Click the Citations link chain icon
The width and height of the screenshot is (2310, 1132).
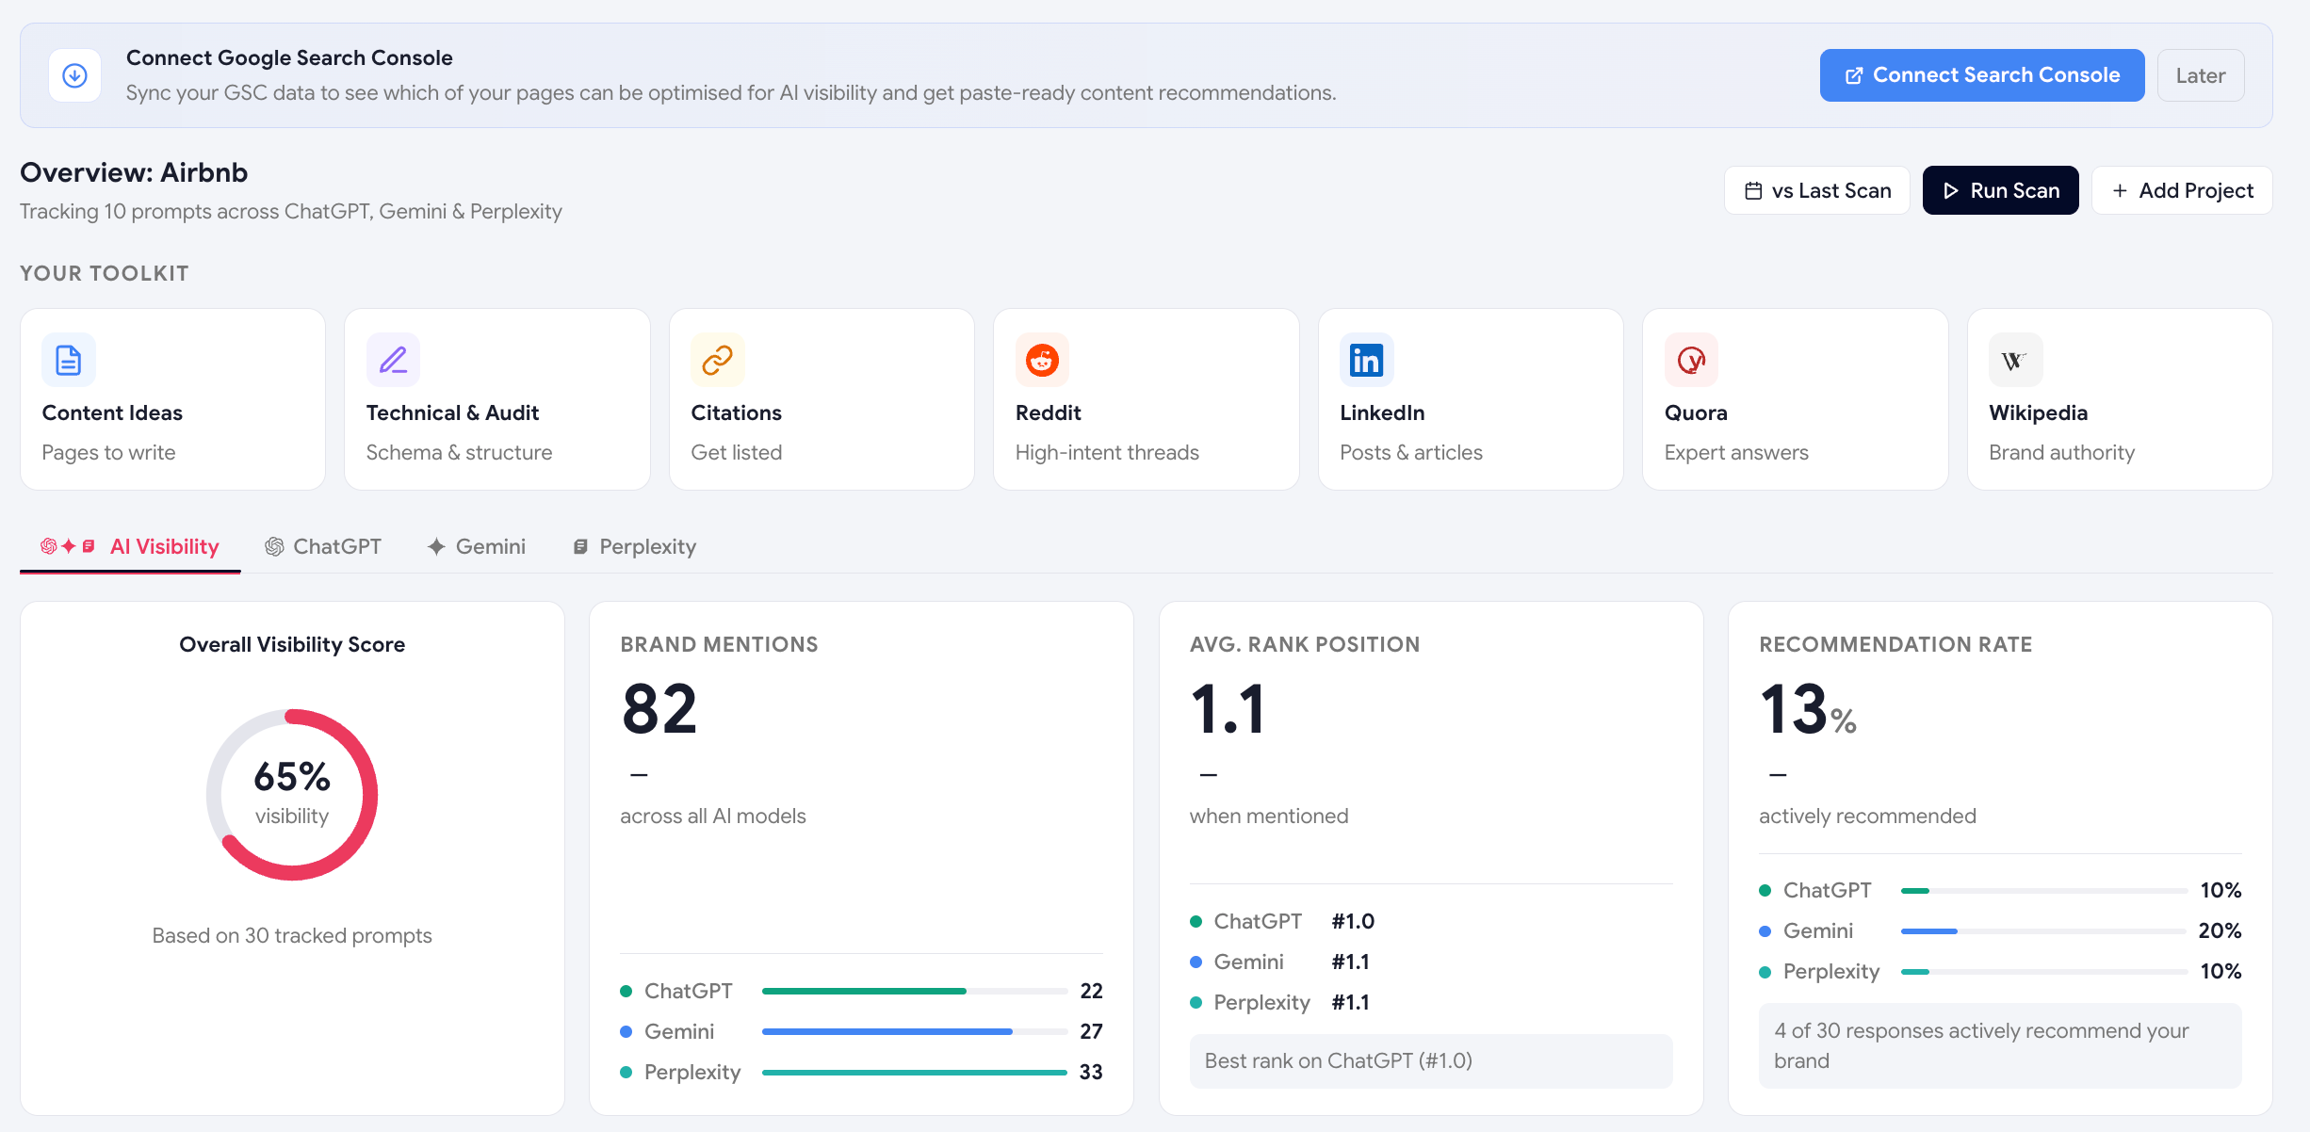pyautogui.click(x=718, y=360)
